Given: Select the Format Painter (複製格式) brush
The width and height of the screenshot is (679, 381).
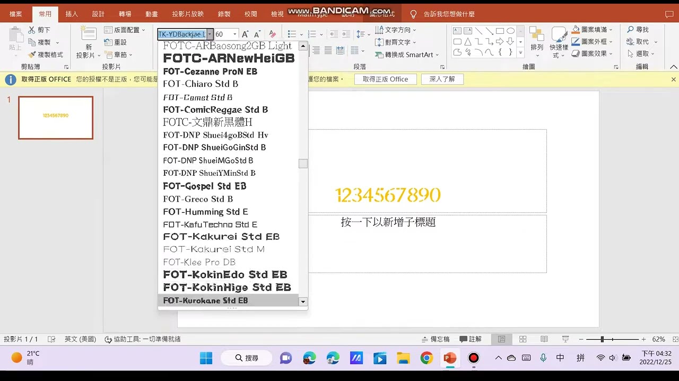Looking at the screenshot, I should (x=32, y=55).
